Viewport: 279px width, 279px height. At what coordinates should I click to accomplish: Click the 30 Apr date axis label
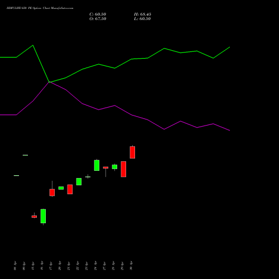(131, 266)
